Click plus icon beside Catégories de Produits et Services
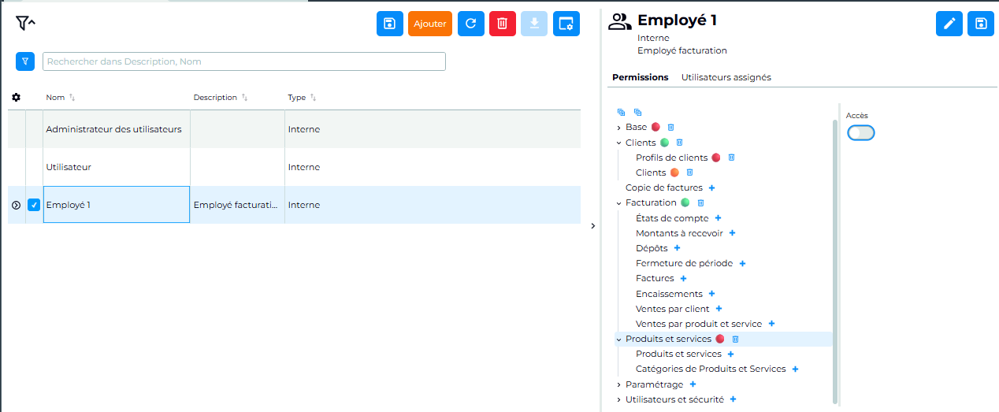This screenshot has width=999, height=412. [x=795, y=369]
